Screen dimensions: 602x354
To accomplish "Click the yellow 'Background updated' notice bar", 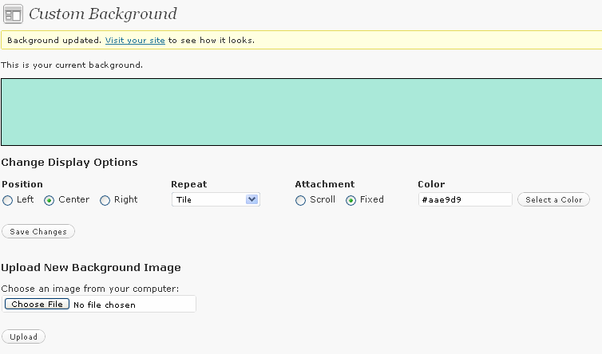I will (301, 40).
